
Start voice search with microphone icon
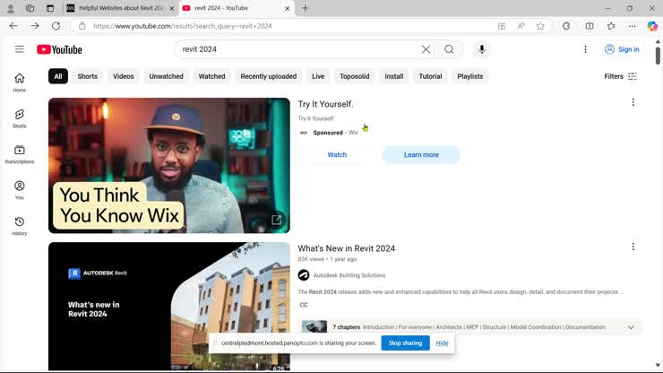coord(482,49)
